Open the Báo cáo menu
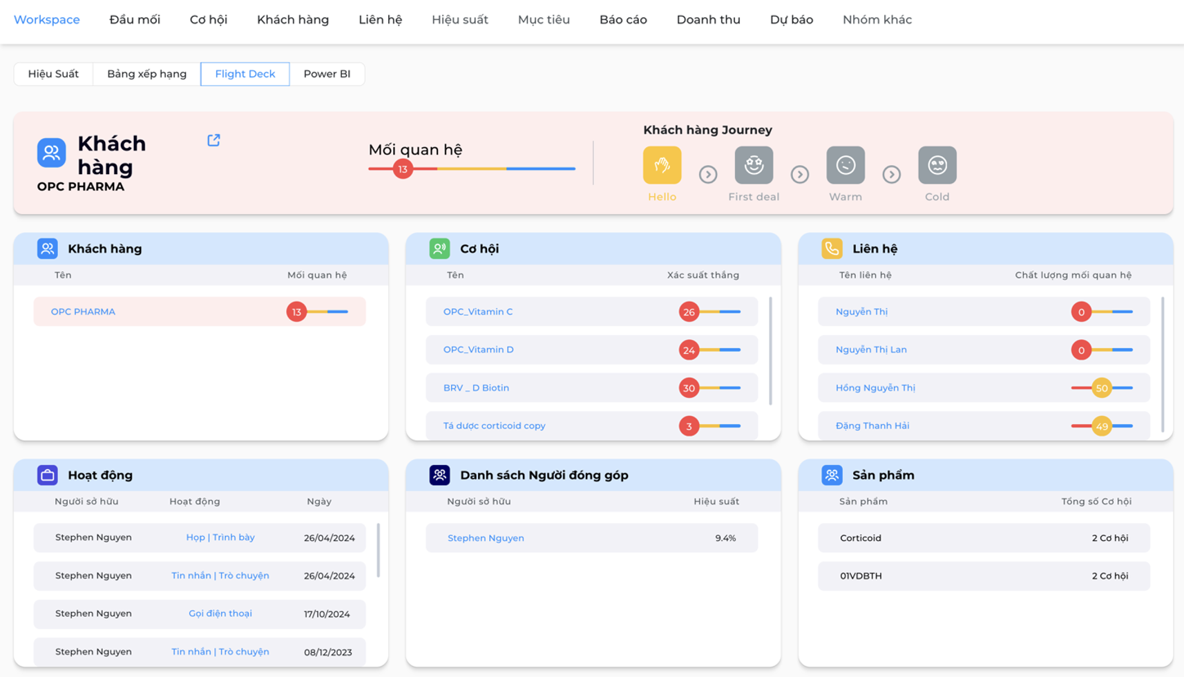The height and width of the screenshot is (677, 1184). [623, 19]
